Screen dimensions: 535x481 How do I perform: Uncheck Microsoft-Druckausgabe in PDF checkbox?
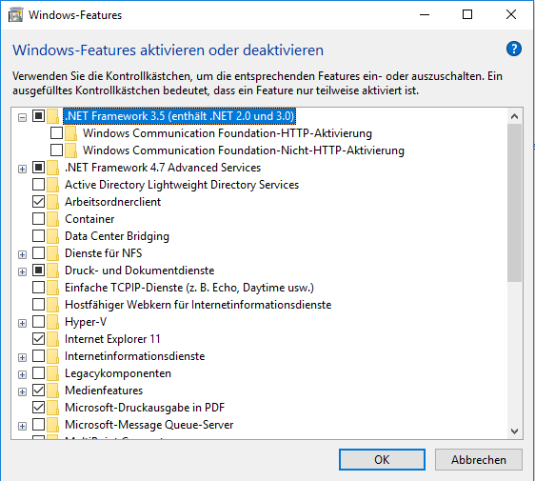(39, 407)
